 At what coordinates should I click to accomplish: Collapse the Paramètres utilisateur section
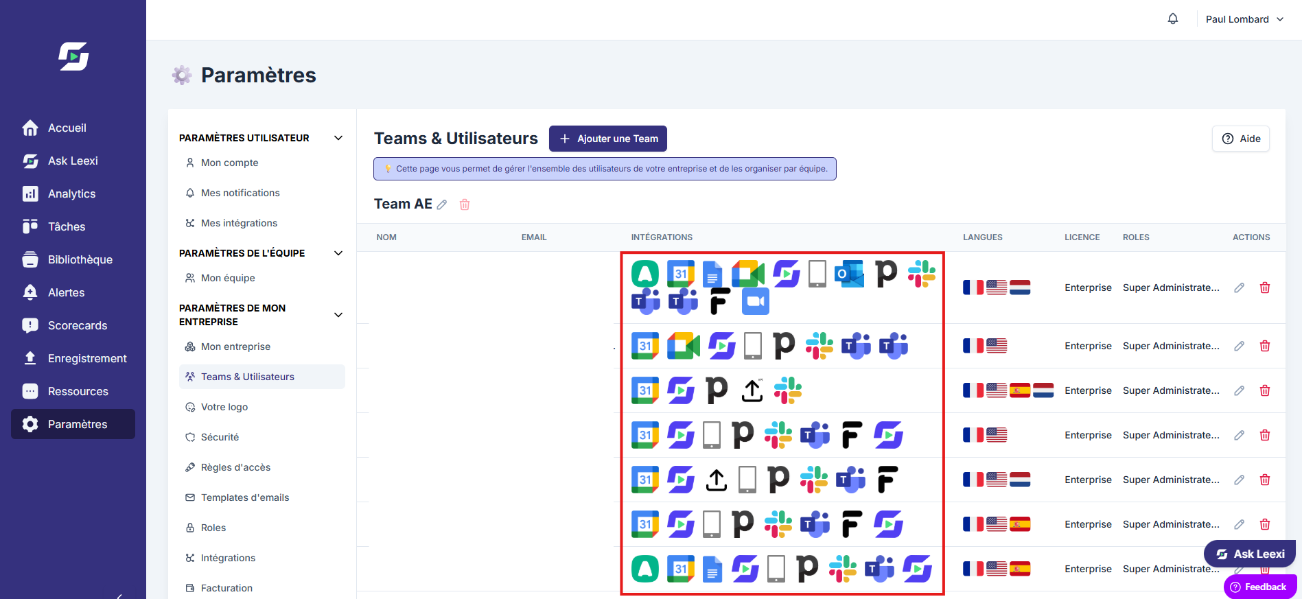point(338,138)
